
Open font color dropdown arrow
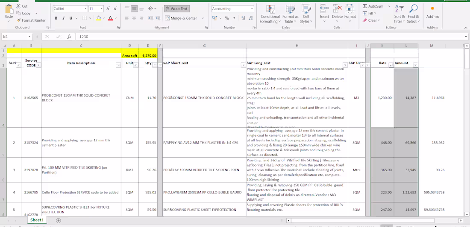click(116, 18)
